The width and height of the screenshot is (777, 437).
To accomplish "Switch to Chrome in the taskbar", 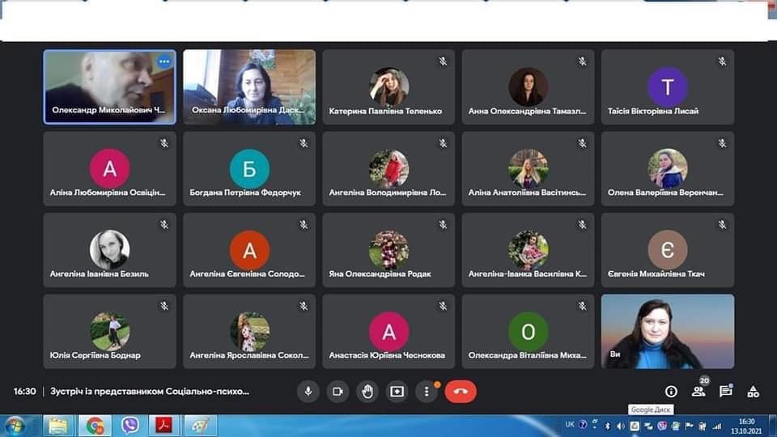I will point(96,425).
